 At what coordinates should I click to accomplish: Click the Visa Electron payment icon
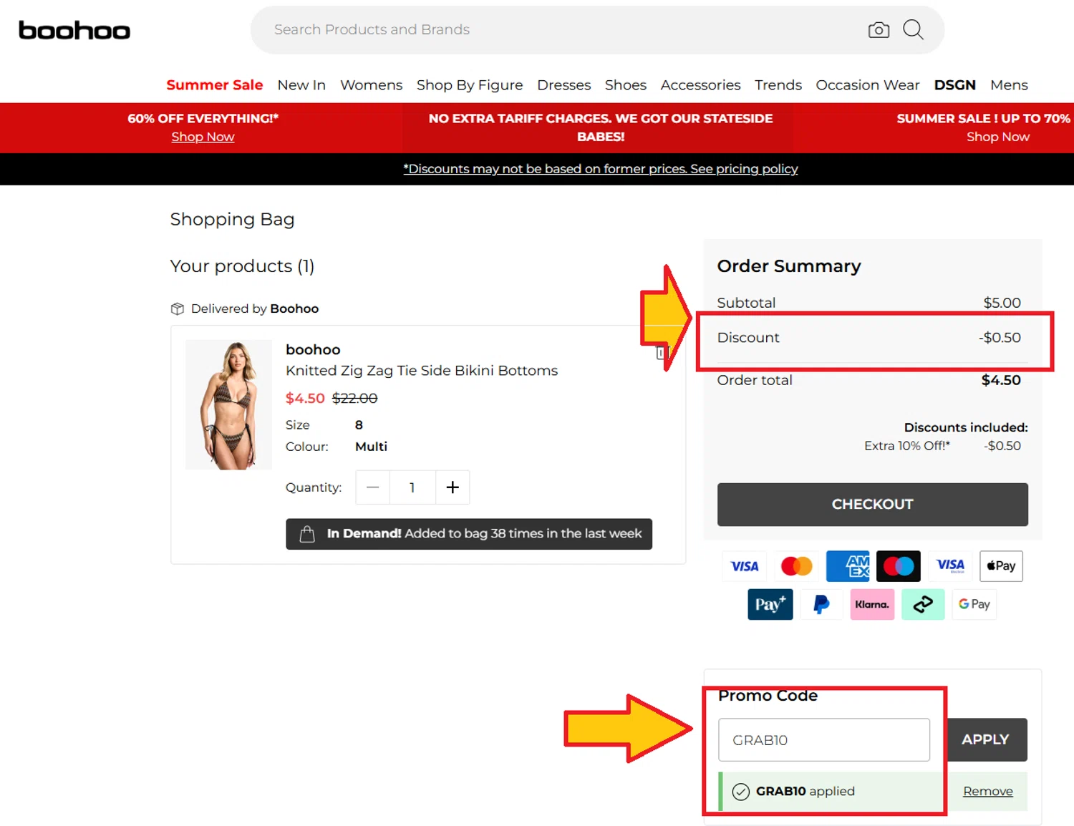[x=950, y=566]
